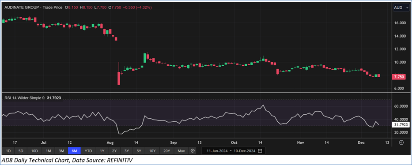Viewport: 412px width, 165px height.
Task: Select the 5D time range
Action: pyautogui.click(x=21, y=151)
